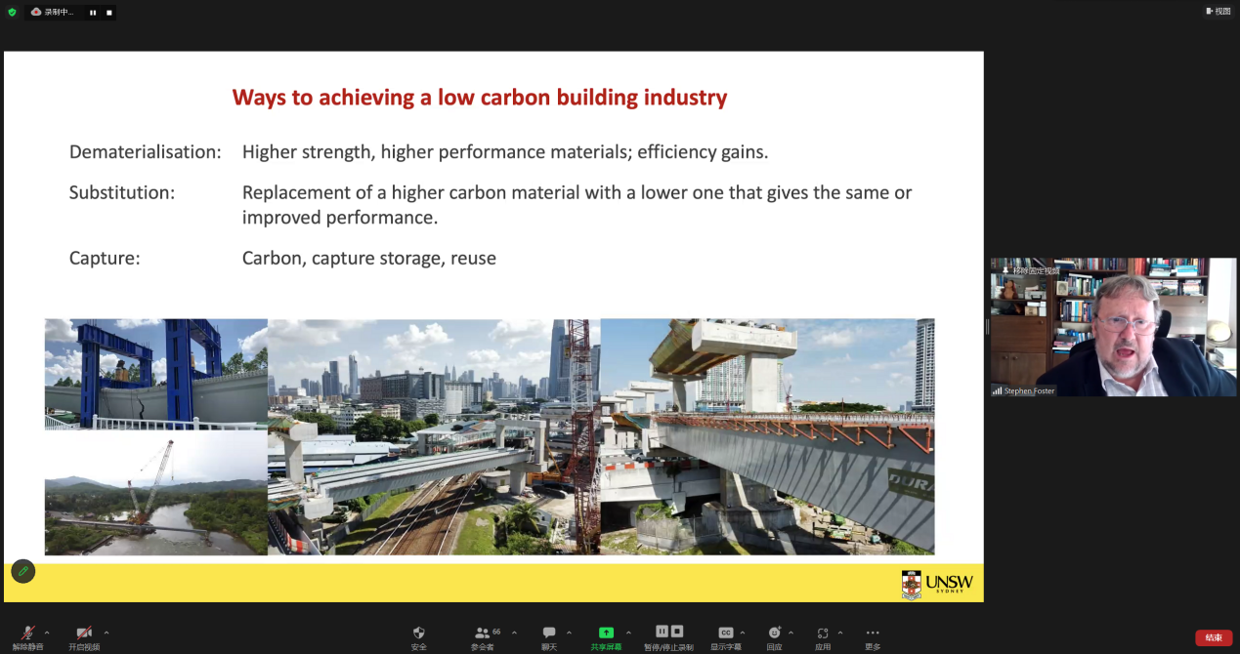Toggle Show Captions (显示字幕) CC button
Image resolution: width=1240 pixels, height=654 pixels.
point(725,633)
